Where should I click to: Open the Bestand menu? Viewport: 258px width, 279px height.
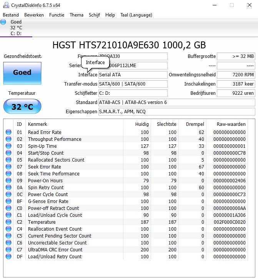[11, 15]
